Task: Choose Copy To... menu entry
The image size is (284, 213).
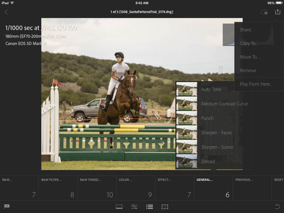Action: [259, 43]
